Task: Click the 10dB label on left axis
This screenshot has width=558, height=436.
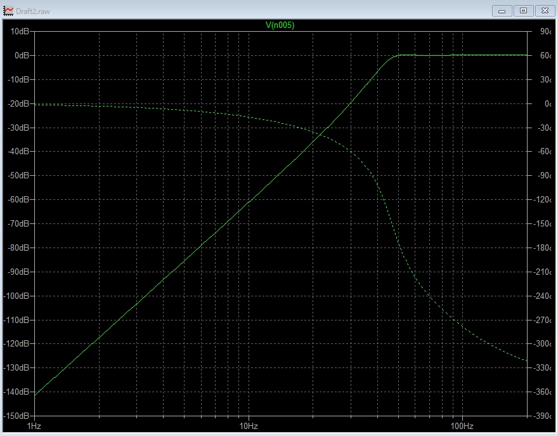Action: [x=20, y=31]
